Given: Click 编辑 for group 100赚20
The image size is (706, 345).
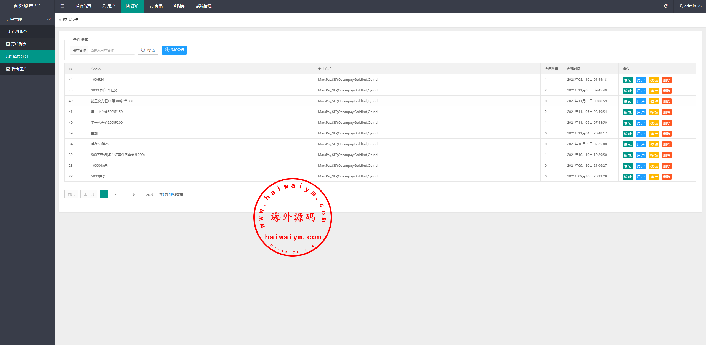Looking at the screenshot, I should [x=628, y=80].
